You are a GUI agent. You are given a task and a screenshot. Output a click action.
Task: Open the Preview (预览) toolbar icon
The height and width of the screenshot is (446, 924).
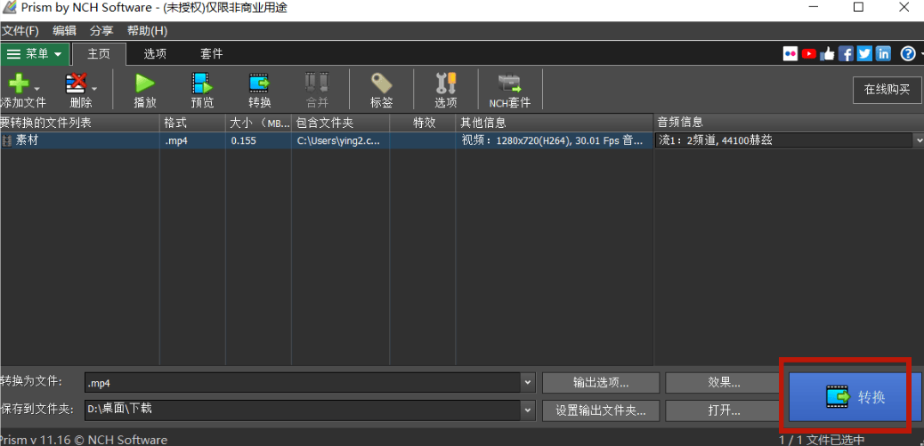(202, 84)
